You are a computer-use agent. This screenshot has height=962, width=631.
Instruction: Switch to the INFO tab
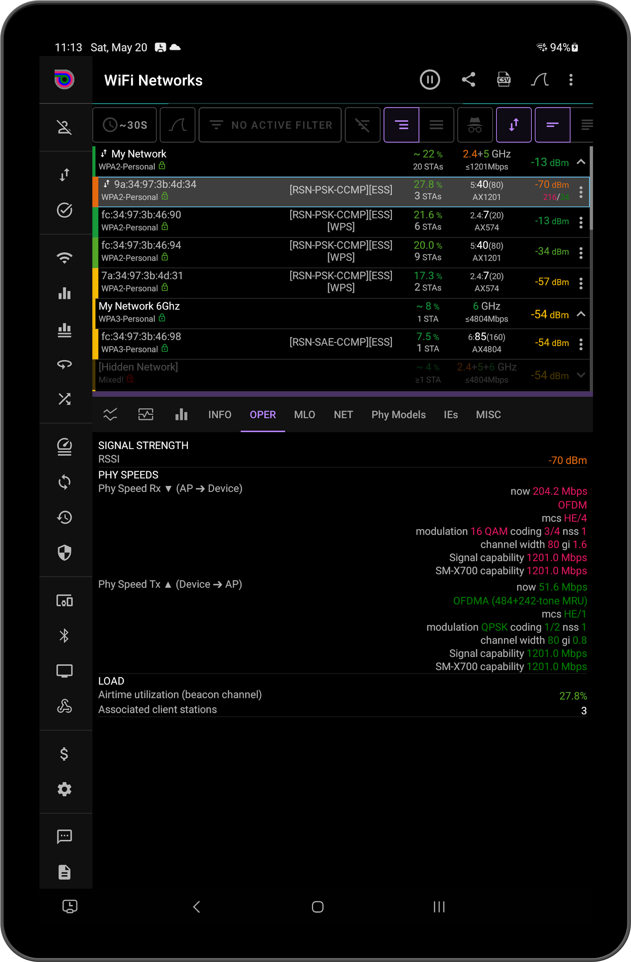pyautogui.click(x=219, y=415)
